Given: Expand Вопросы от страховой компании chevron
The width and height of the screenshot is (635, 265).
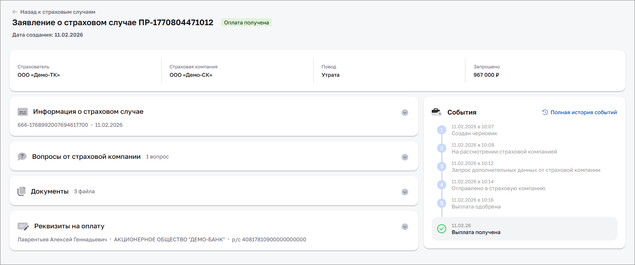Looking at the screenshot, I should coord(405,157).
